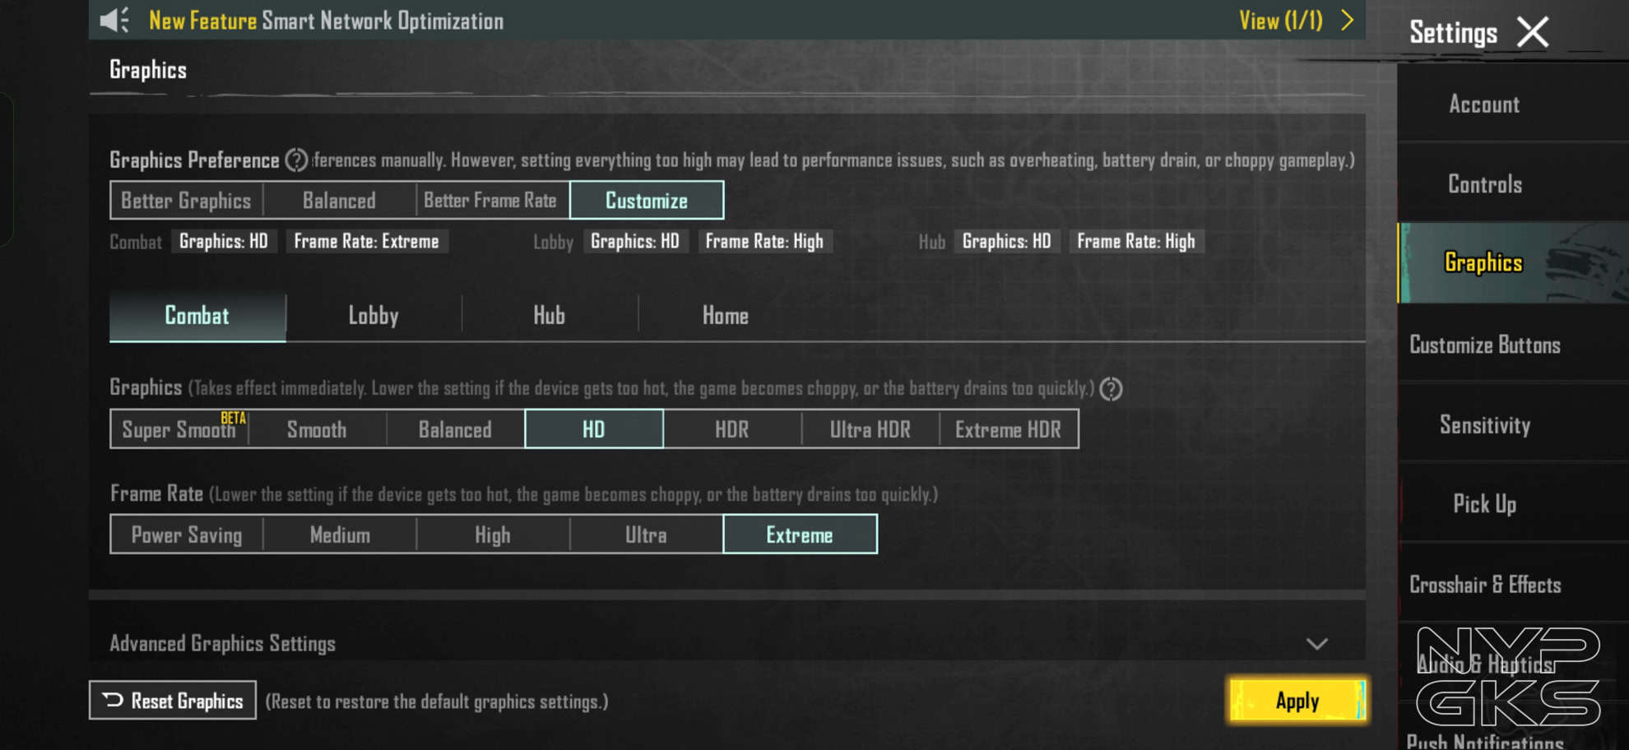Set frame rate to Power Saving
Viewport: 1629px width, 750px height.
pos(187,535)
